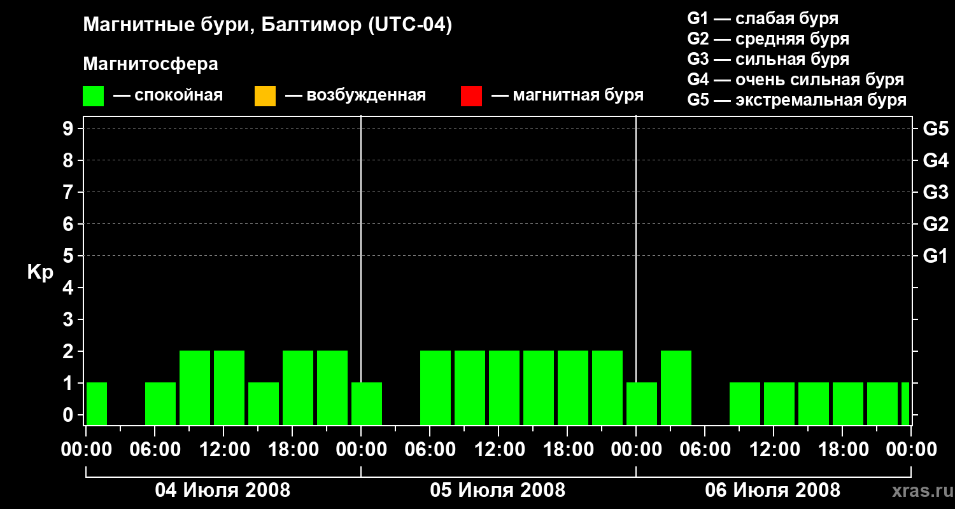Click the date label '05 Июля 2008'

[498, 491]
